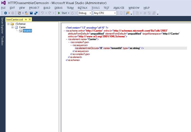Open the FILE menu
The height and width of the screenshot is (132, 191).
click(x=3, y=8)
